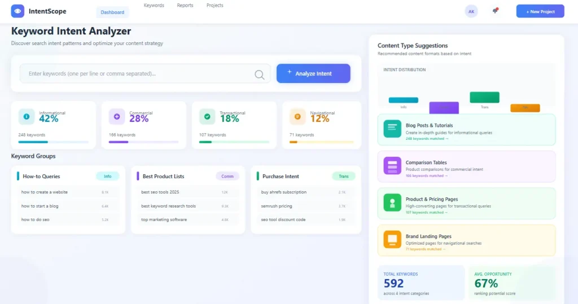Follow the 107 keywords matched link

pos(427,213)
